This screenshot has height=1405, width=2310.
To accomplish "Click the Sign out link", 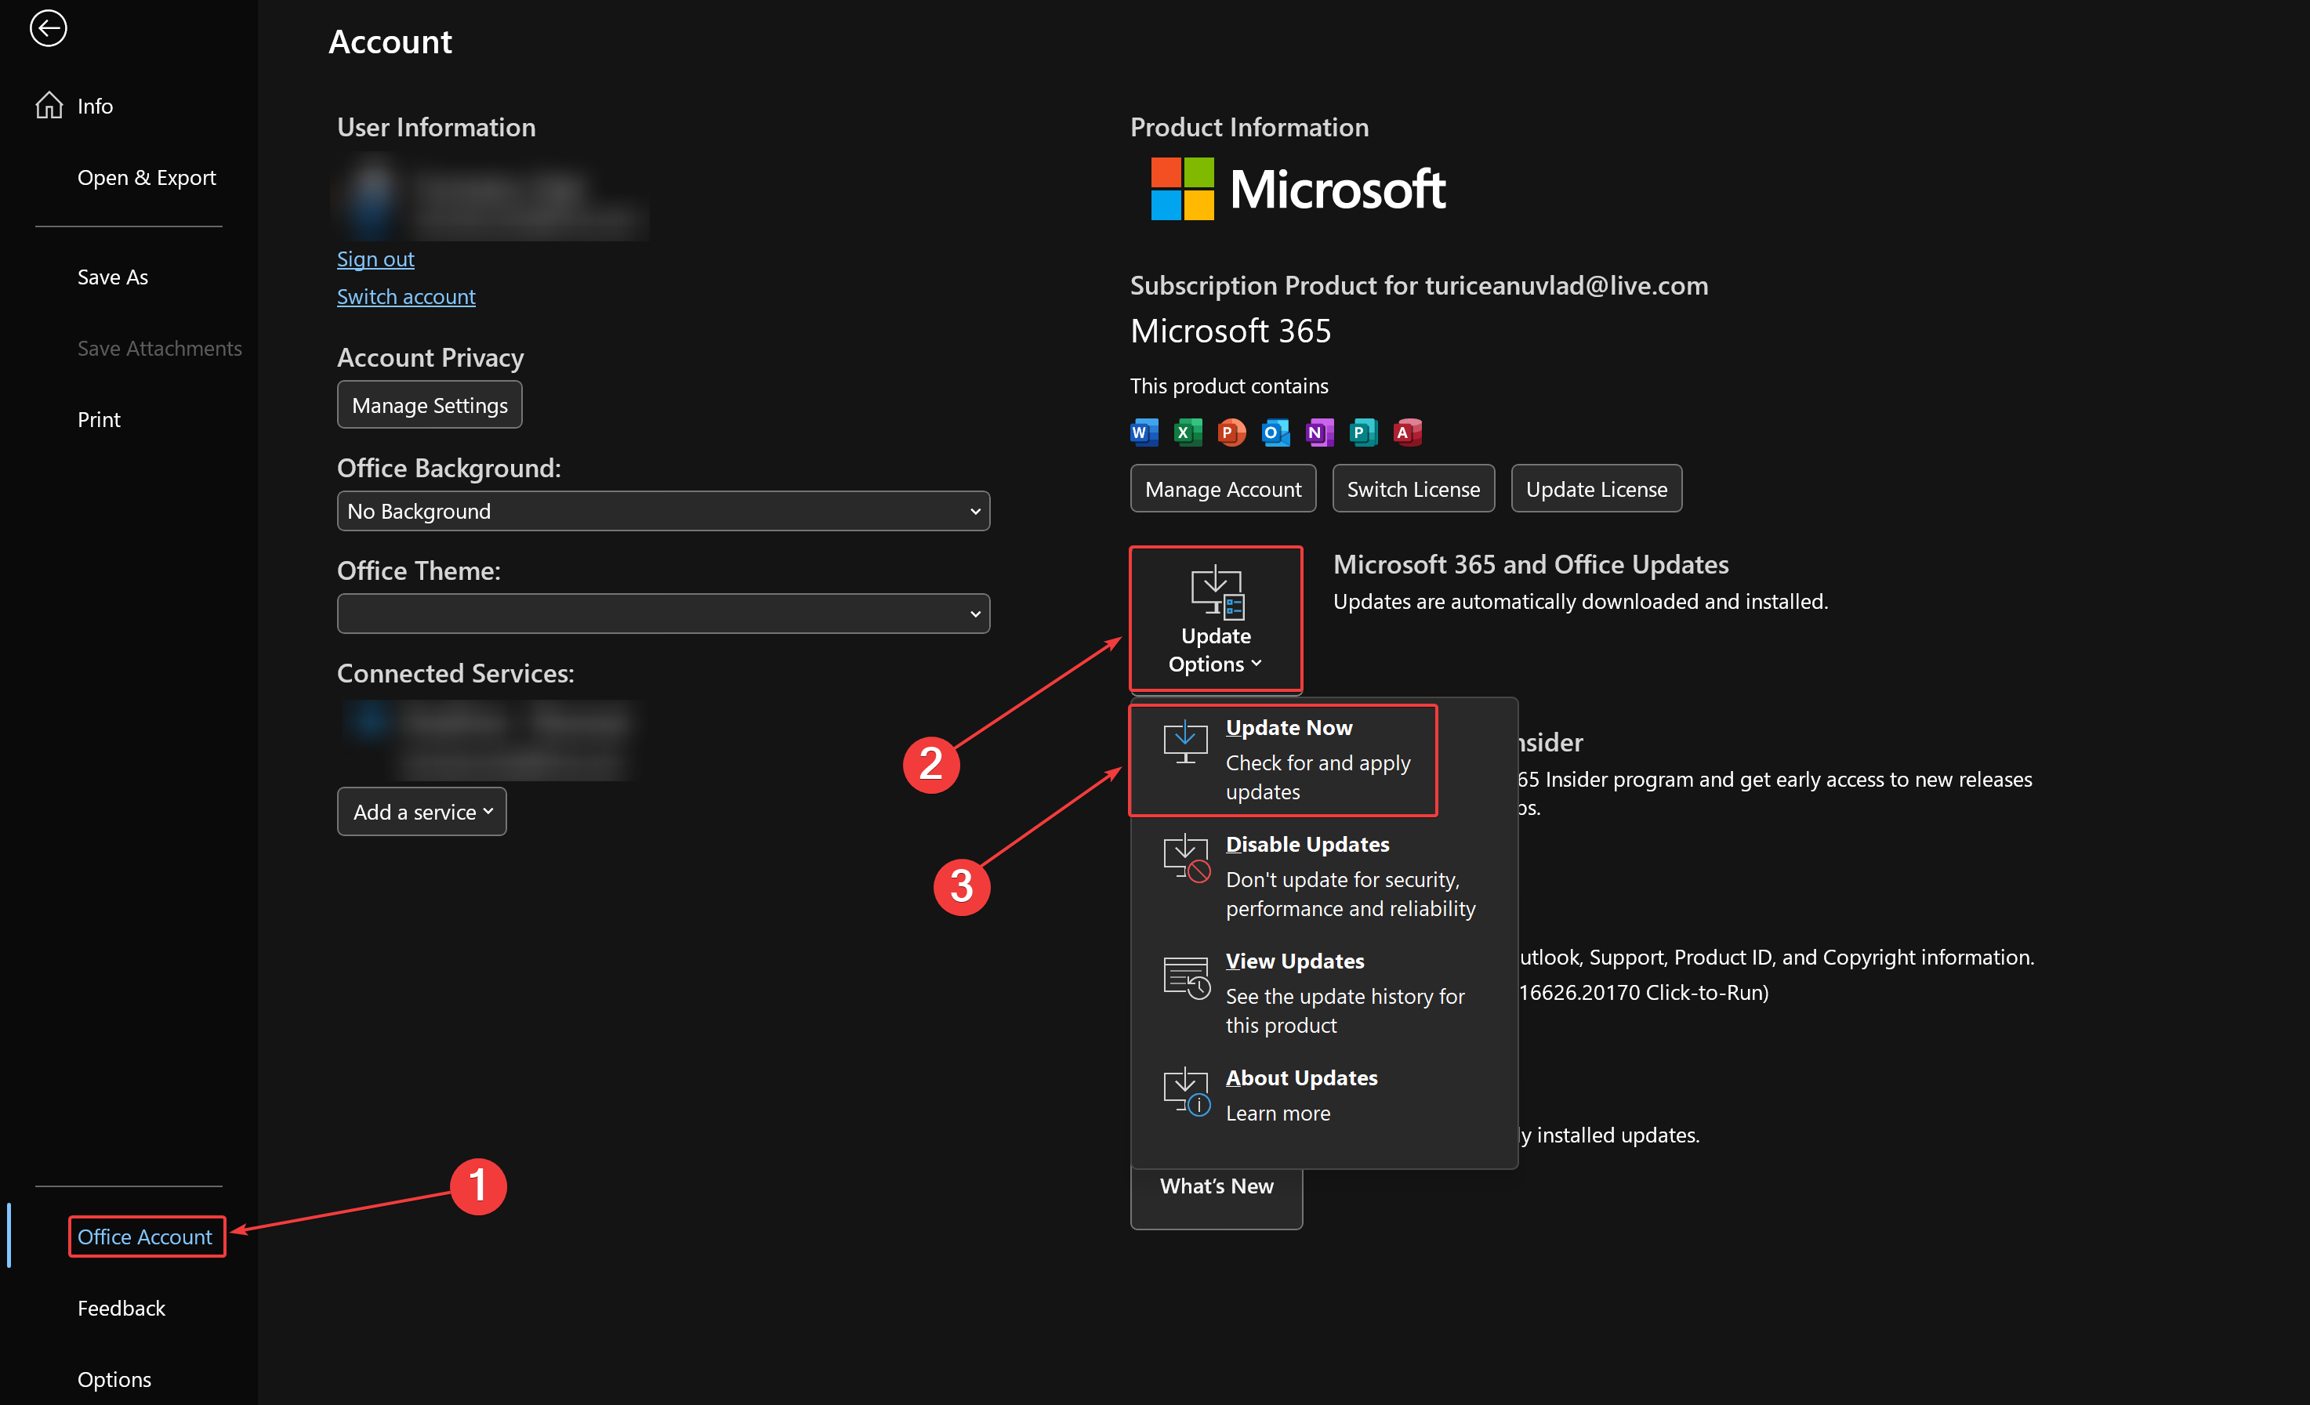I will 375,259.
